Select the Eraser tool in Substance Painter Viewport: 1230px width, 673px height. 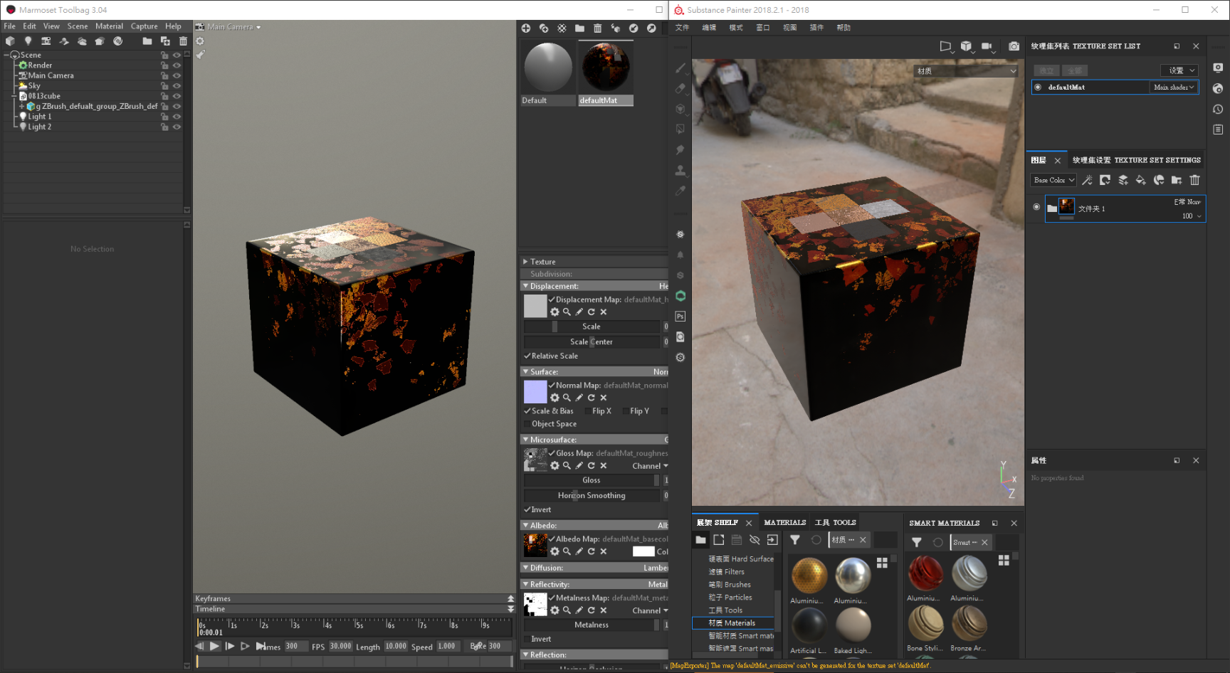(680, 88)
